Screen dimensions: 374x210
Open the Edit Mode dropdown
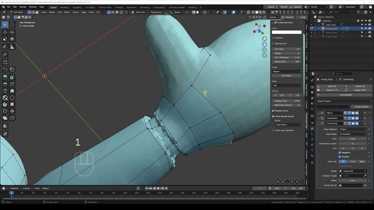coord(18,12)
